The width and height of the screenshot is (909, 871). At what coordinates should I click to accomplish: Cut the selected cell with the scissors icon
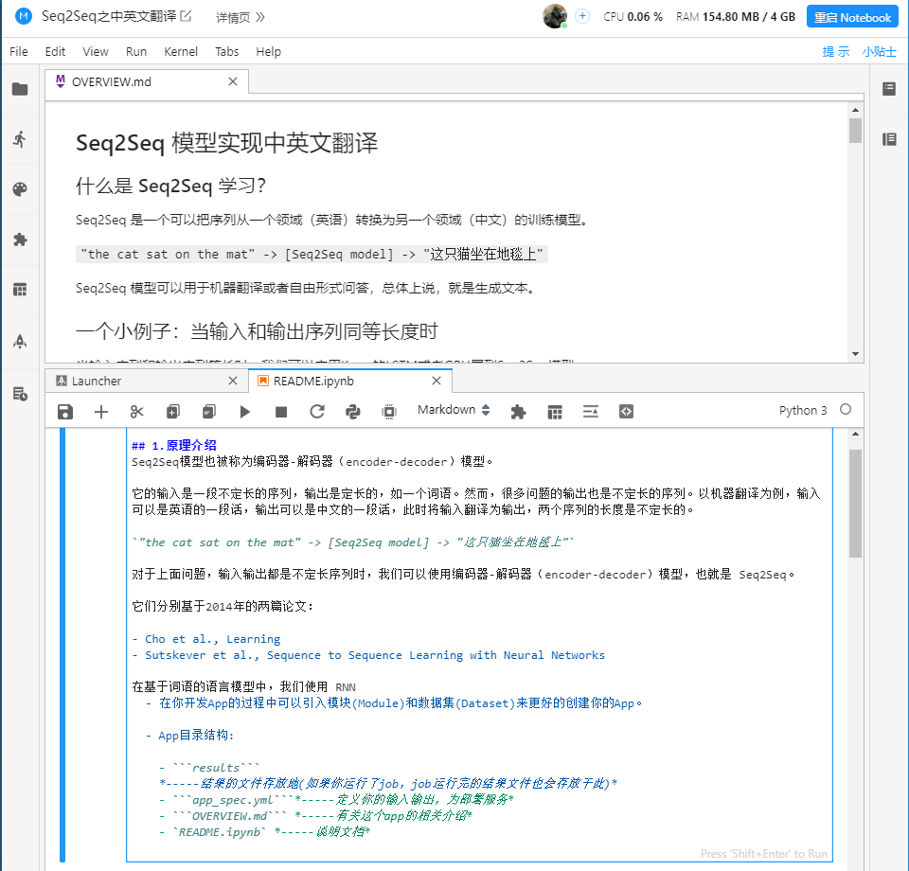(135, 411)
